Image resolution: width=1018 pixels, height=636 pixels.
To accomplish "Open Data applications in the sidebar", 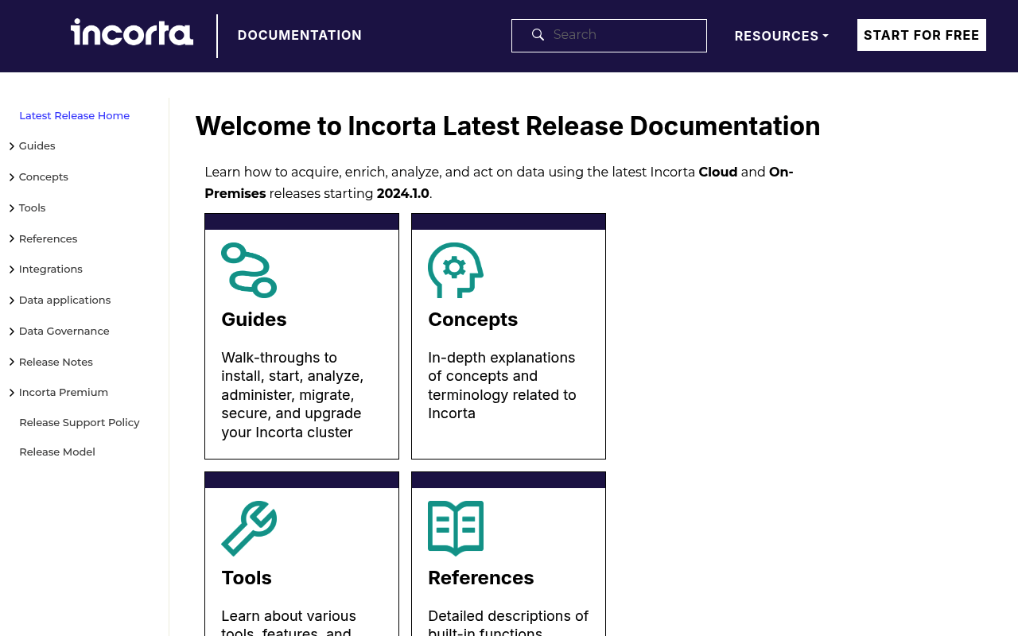I will click(65, 300).
